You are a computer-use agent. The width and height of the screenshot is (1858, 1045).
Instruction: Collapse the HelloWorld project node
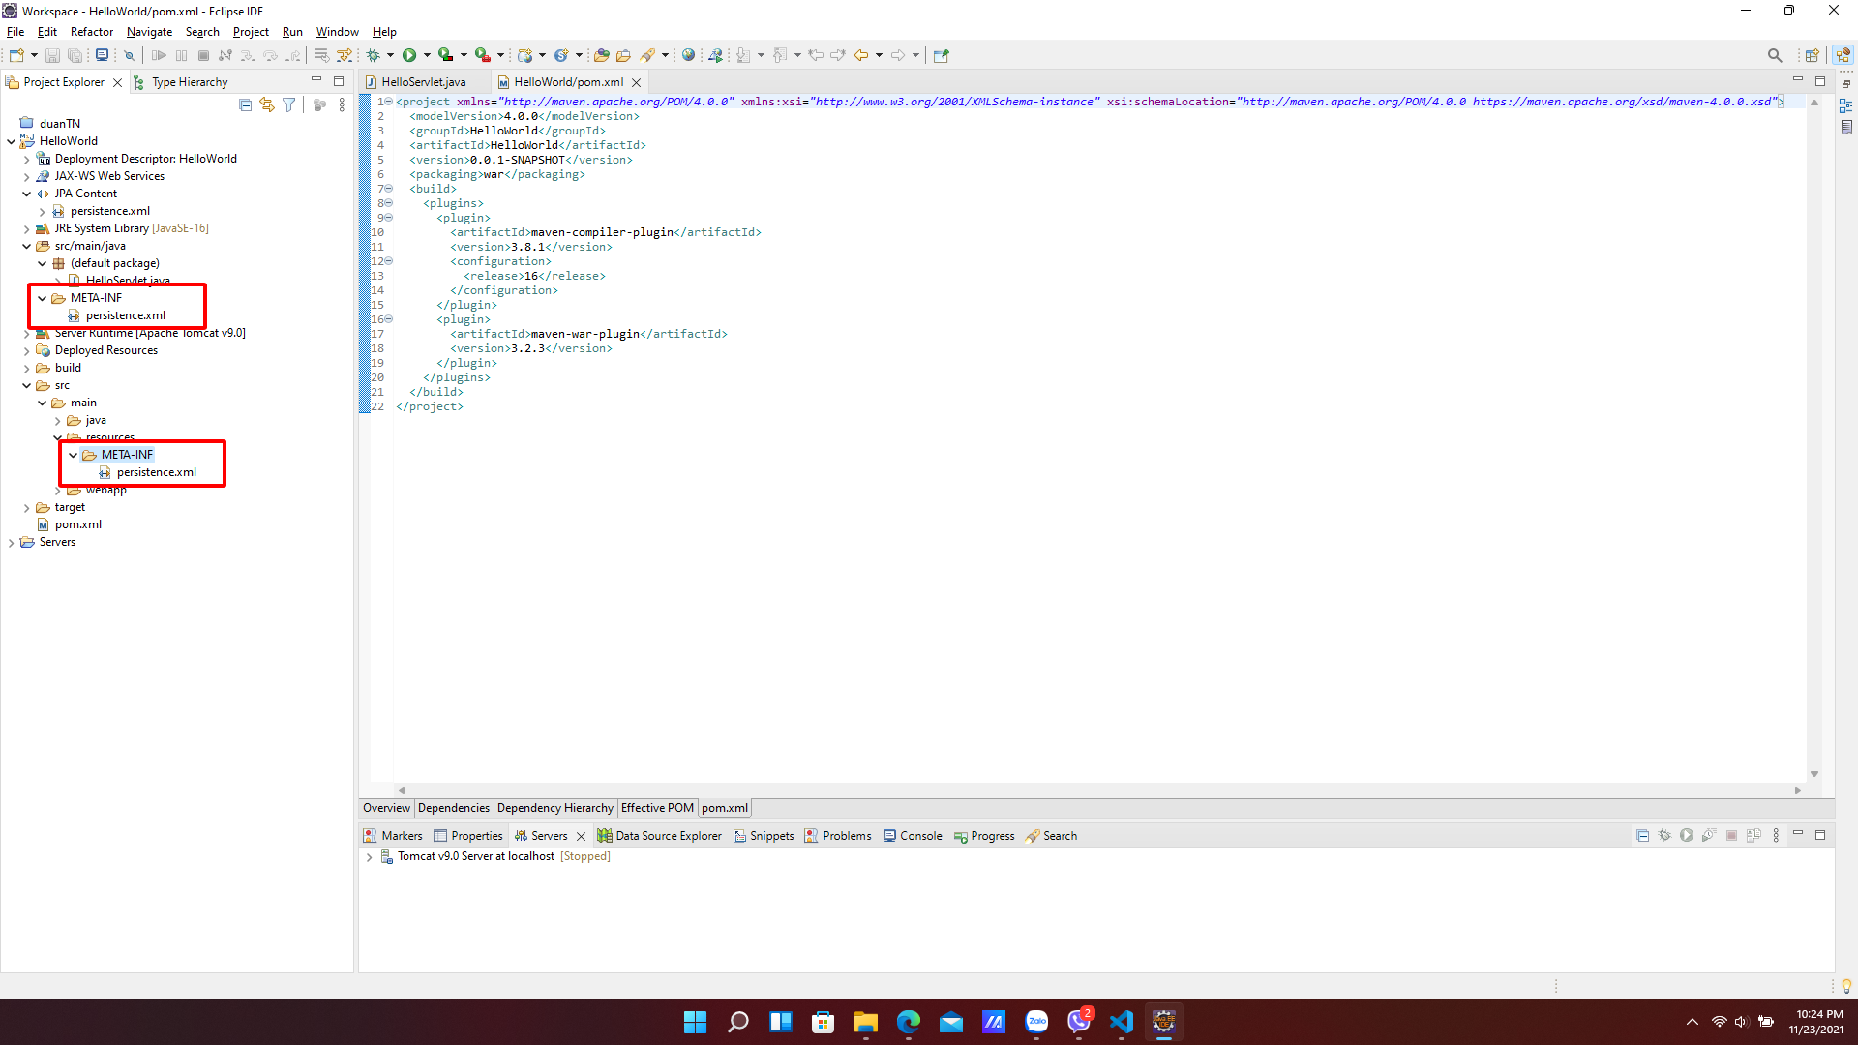tap(12, 141)
